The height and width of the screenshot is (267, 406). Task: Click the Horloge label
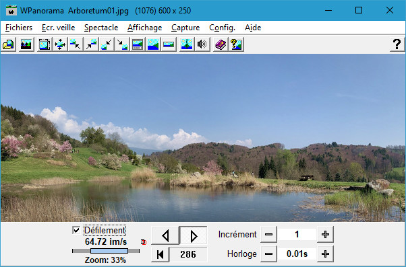click(x=242, y=254)
